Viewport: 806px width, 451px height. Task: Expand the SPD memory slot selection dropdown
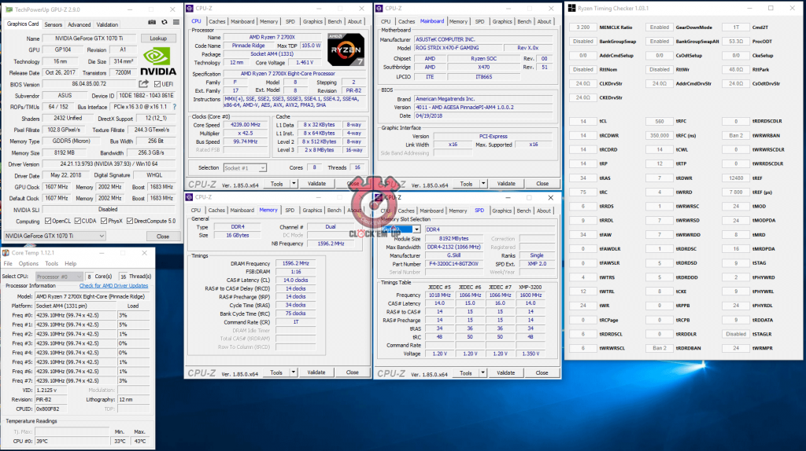pyautogui.click(x=416, y=229)
